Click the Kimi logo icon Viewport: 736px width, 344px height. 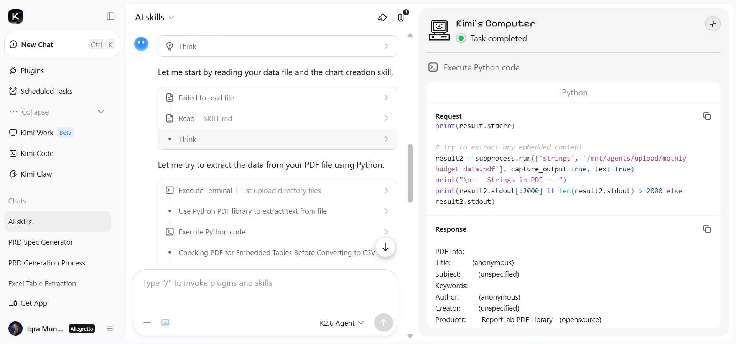point(16,16)
